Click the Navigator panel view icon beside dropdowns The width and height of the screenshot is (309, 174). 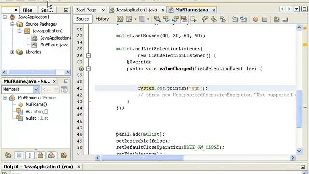[x=64, y=89]
